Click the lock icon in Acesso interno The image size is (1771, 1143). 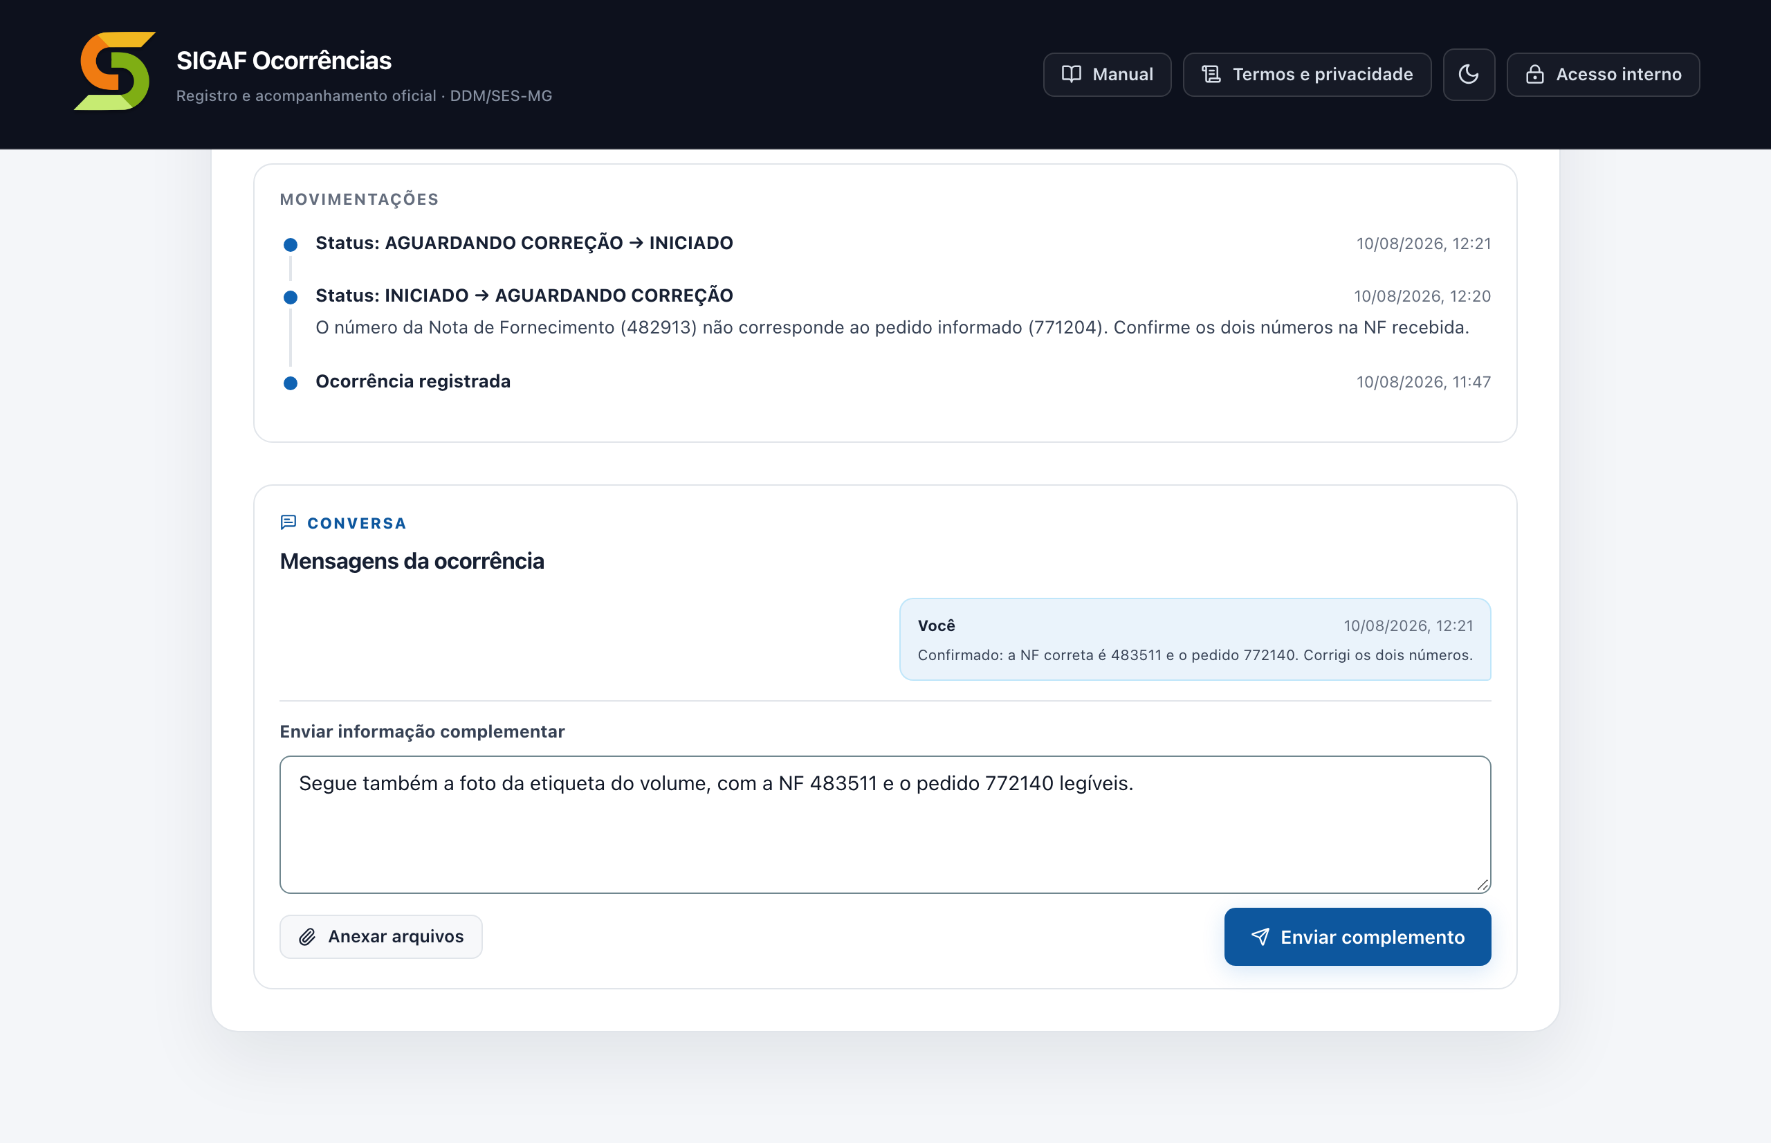(x=1534, y=74)
